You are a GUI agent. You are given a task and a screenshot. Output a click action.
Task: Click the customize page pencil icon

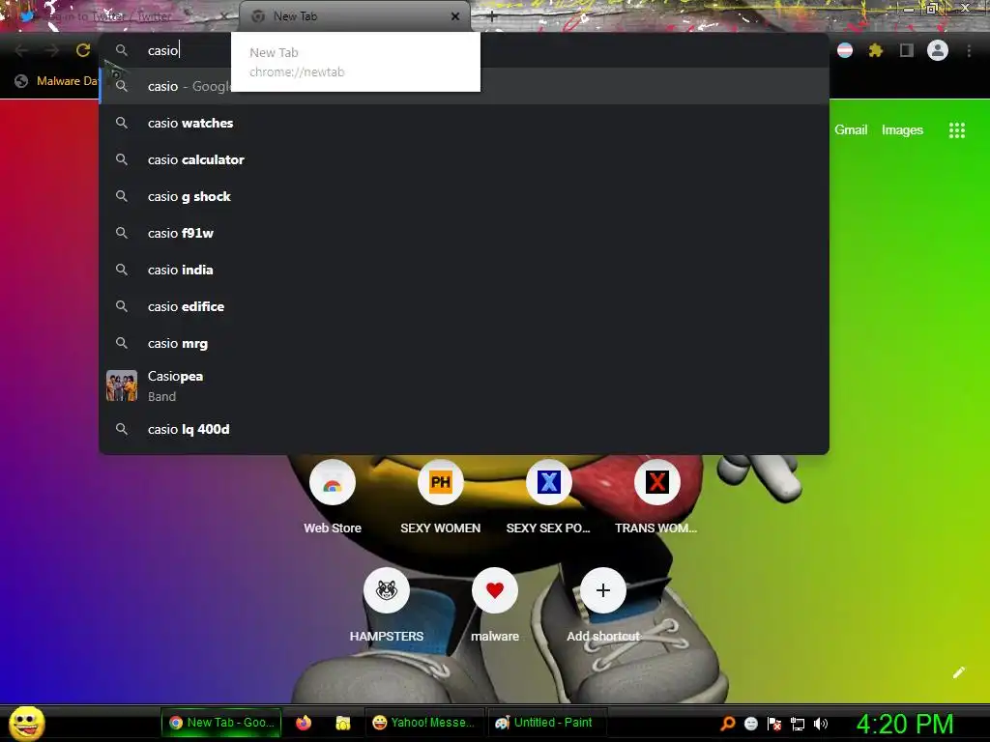point(958,672)
